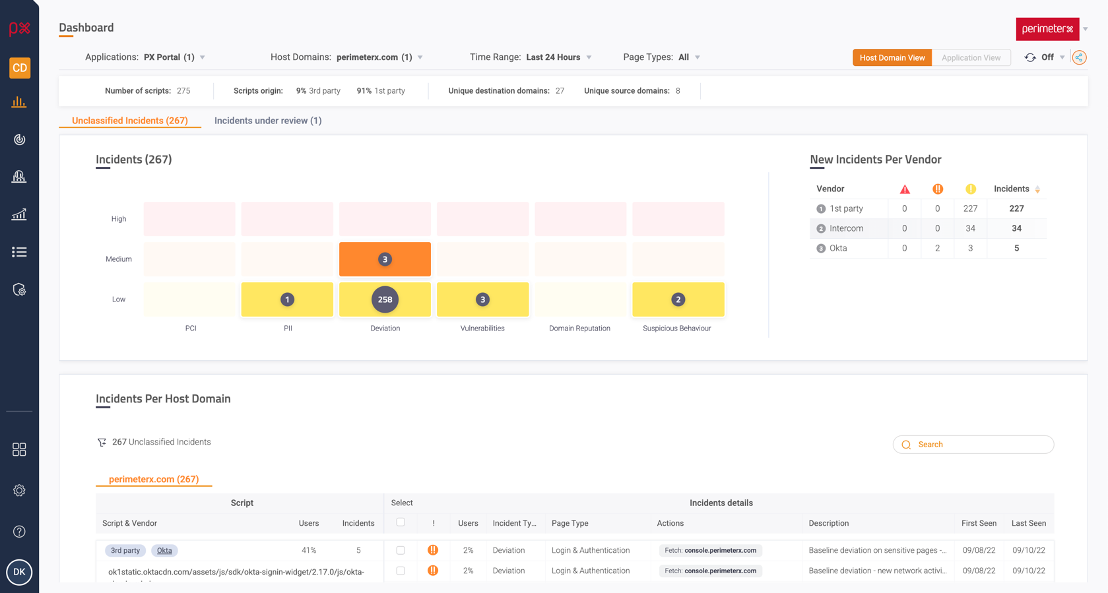Click the auto-refresh icon beside Off
The width and height of the screenshot is (1108, 593).
point(1030,57)
